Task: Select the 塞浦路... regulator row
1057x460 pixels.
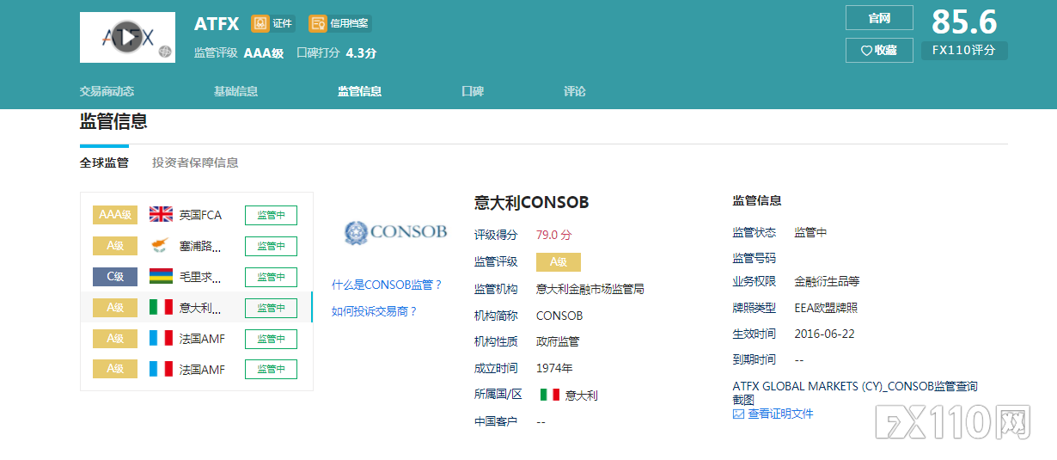Action: click(196, 246)
